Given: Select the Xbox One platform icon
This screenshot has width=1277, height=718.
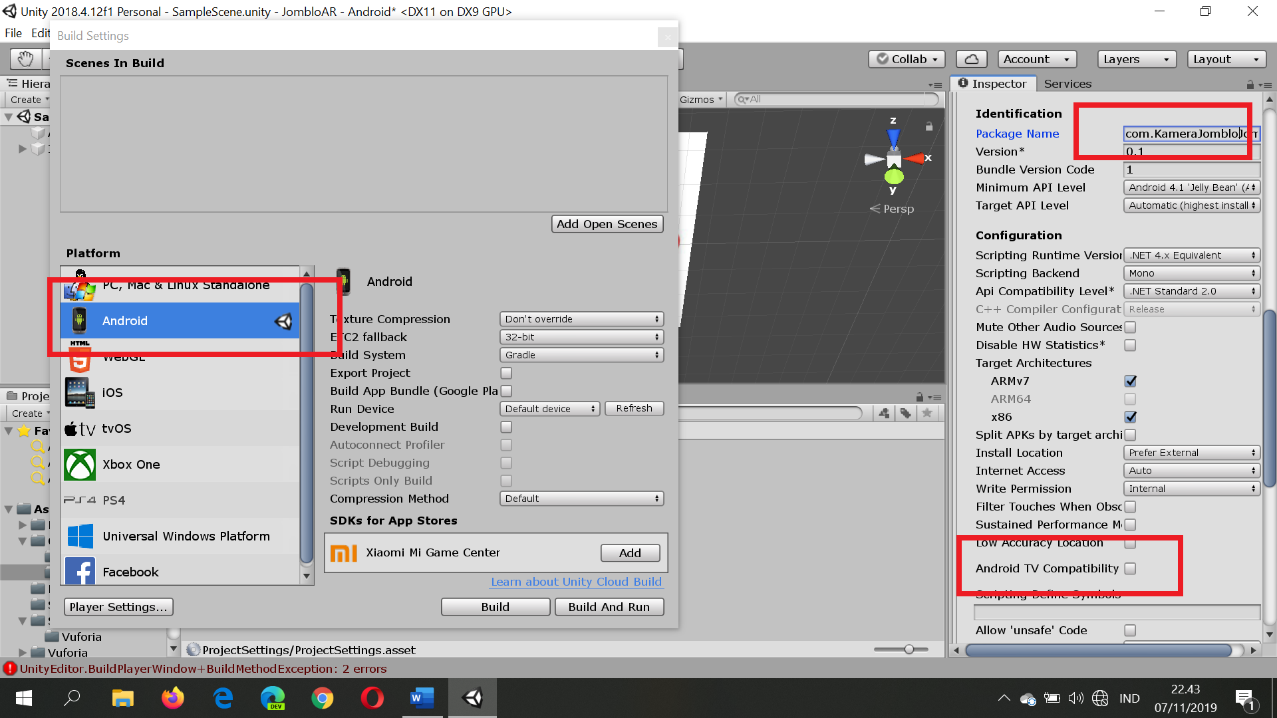Looking at the screenshot, I should coord(80,465).
